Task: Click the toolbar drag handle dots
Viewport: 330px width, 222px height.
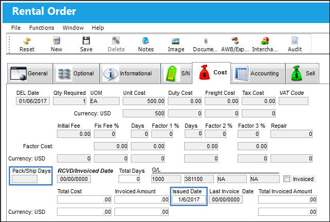Action: pos(9,45)
